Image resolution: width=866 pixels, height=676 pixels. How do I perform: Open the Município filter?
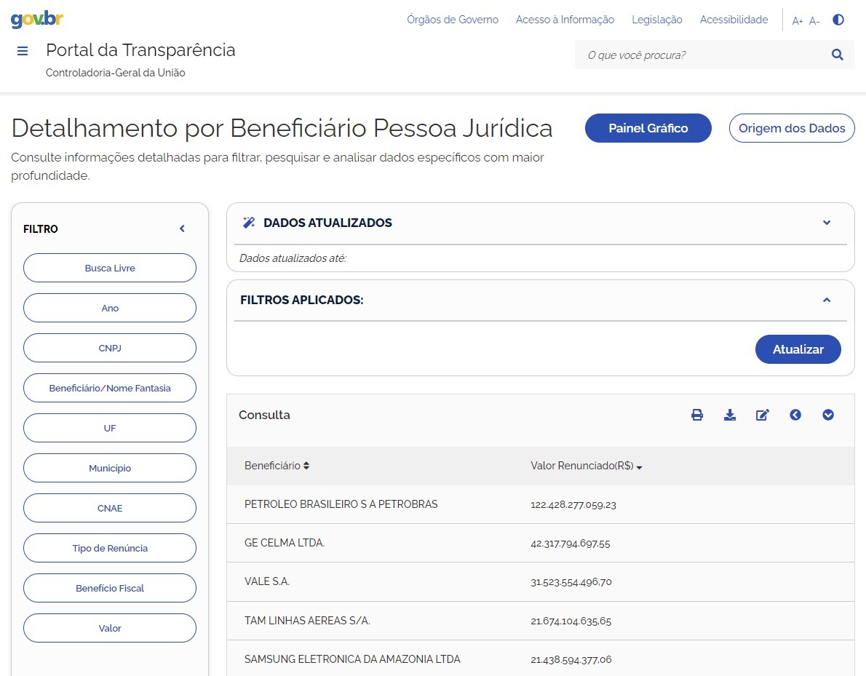(x=110, y=468)
